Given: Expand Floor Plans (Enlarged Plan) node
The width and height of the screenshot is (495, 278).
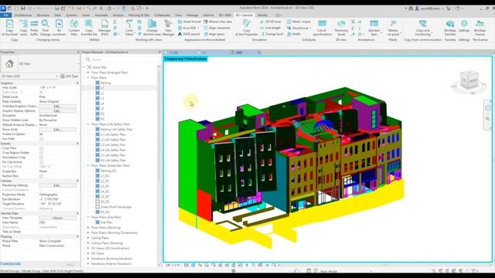Looking at the screenshot, I should coord(88,73).
